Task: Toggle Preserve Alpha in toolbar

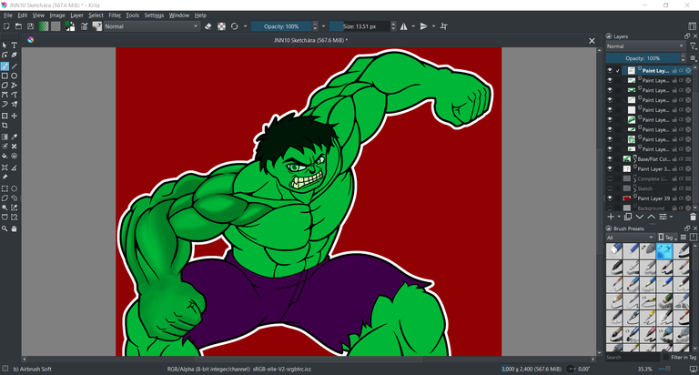Action: pos(221,26)
